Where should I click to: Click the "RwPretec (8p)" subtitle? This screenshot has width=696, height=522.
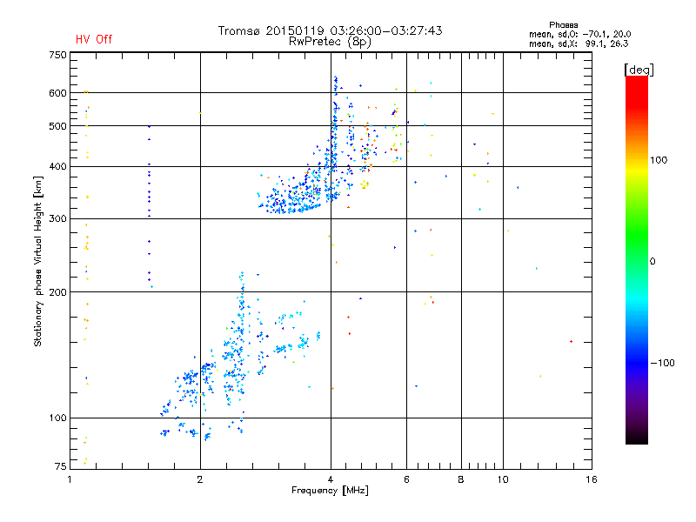(330, 42)
